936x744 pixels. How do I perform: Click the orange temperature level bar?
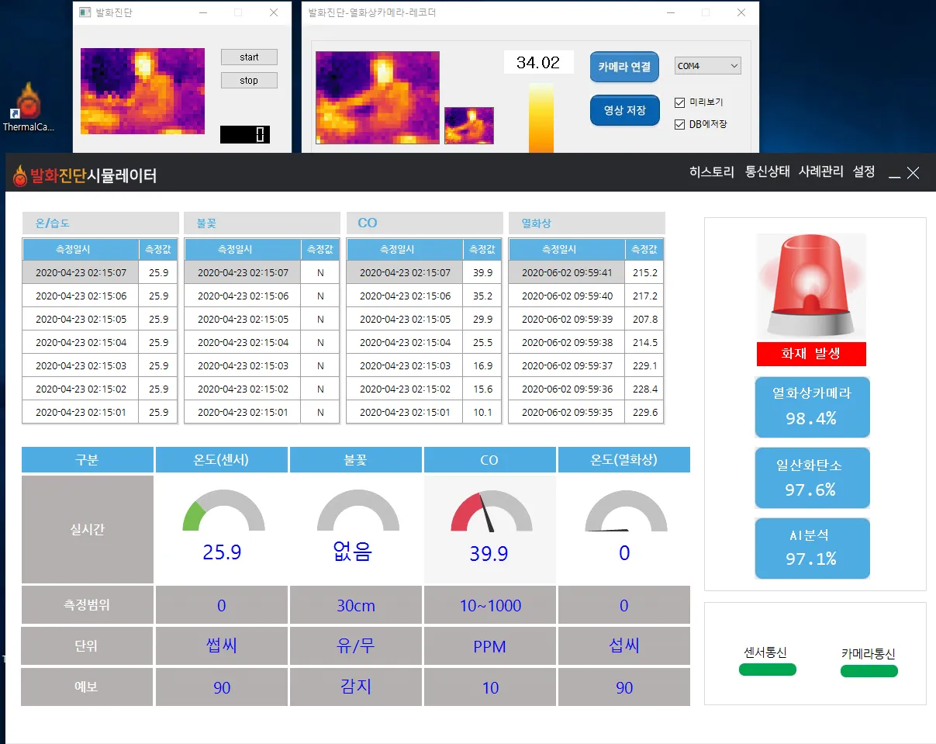[x=541, y=118]
